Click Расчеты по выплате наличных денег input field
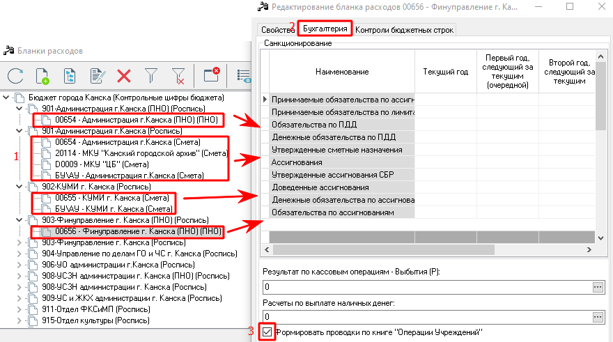 point(428,317)
